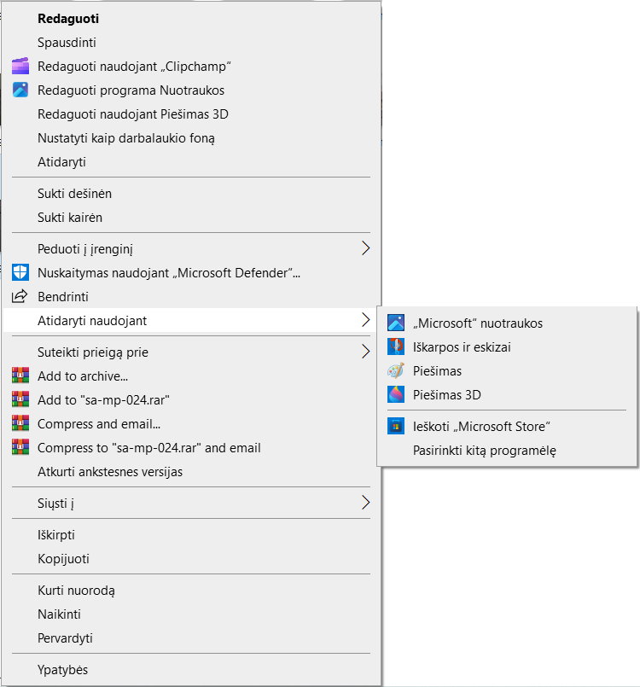Screen dimensions: 640x687
Task: Click the Nuotraukos app icon beside Redaguoti programa
Action: [20, 90]
